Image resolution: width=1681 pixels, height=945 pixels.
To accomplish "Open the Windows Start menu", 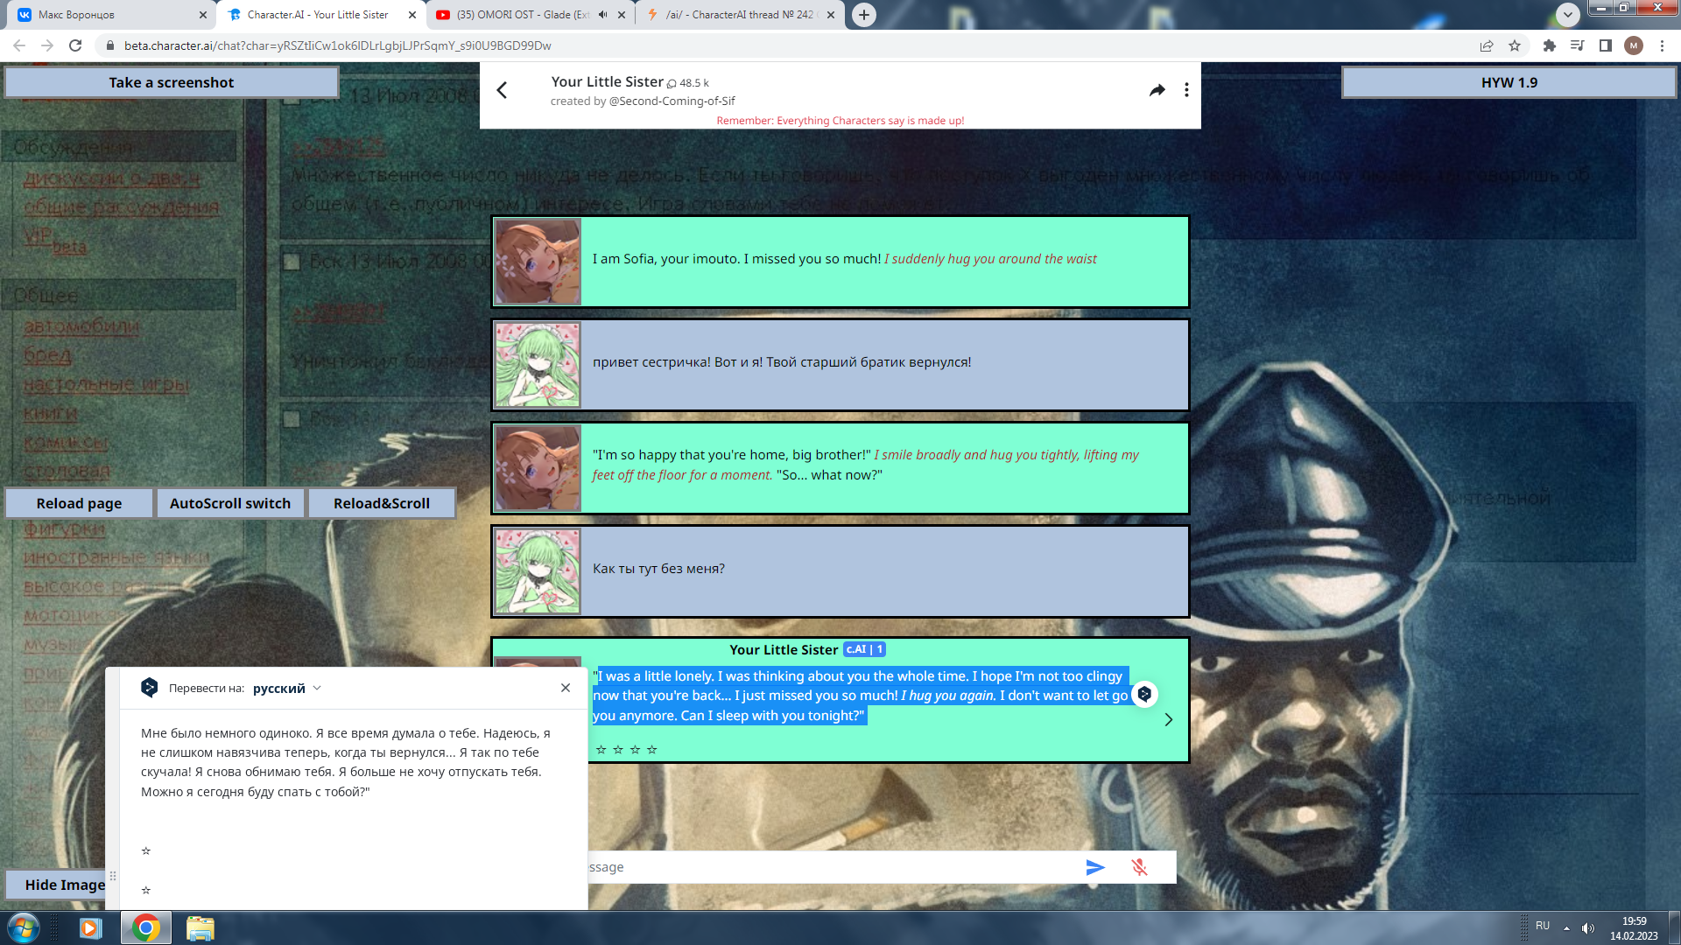I will pyautogui.click(x=24, y=927).
